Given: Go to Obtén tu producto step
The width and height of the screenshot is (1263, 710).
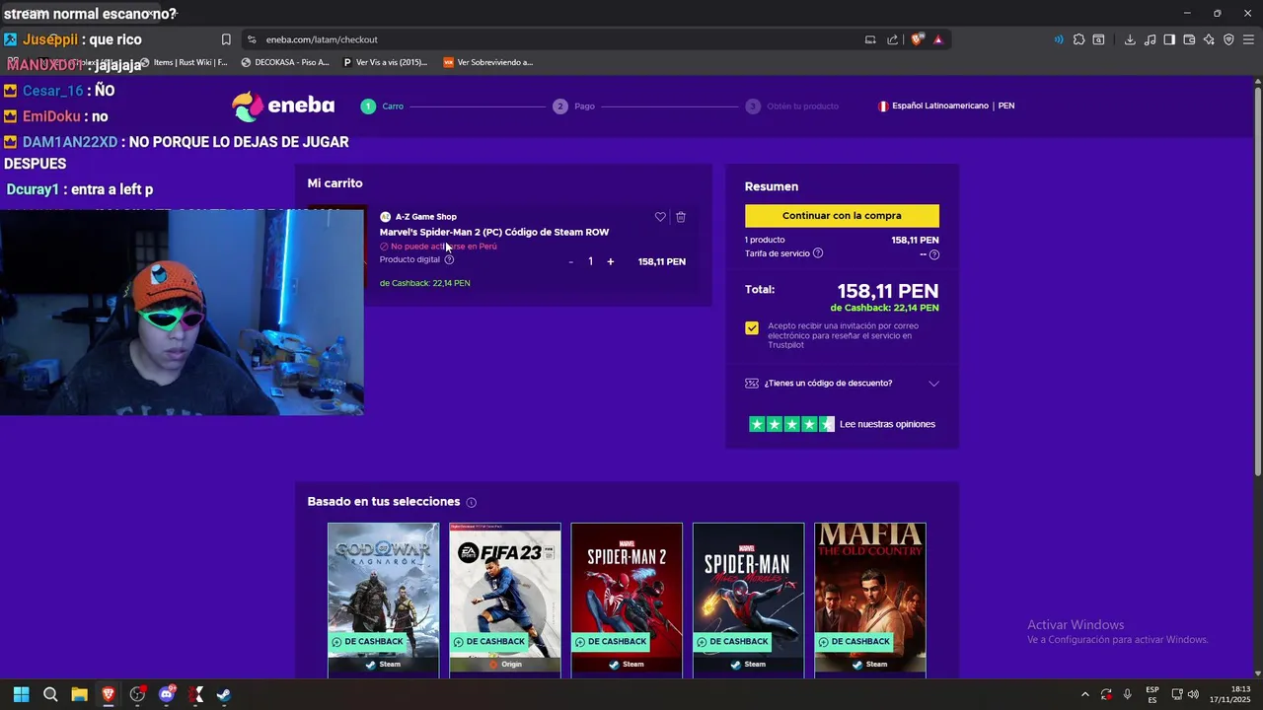Looking at the screenshot, I should (792, 106).
